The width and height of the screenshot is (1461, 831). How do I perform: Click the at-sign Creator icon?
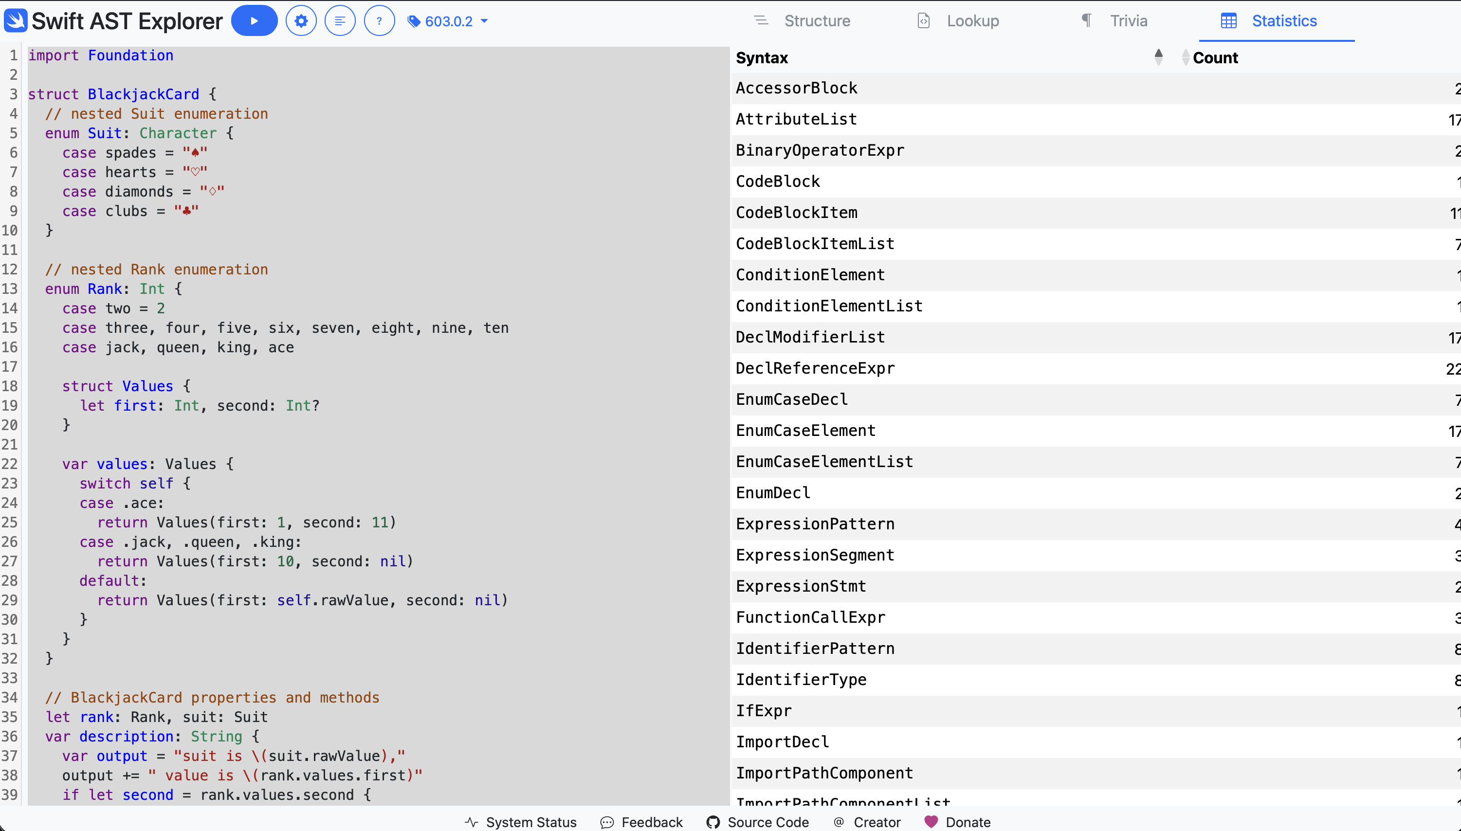(839, 822)
